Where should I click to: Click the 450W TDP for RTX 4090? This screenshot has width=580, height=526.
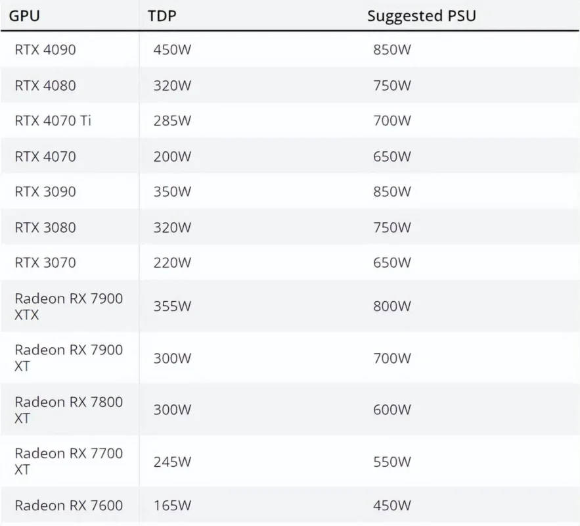click(172, 49)
